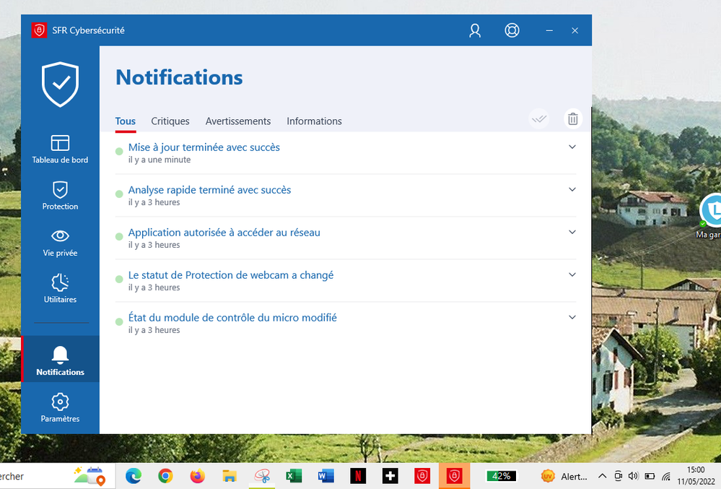The width and height of the screenshot is (721, 489).
Task: Expand the micro control module notification
Action: [572, 317]
